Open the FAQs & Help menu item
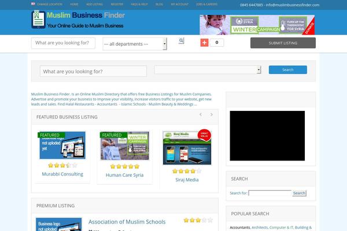The image size is (347, 231). pos(139,4)
